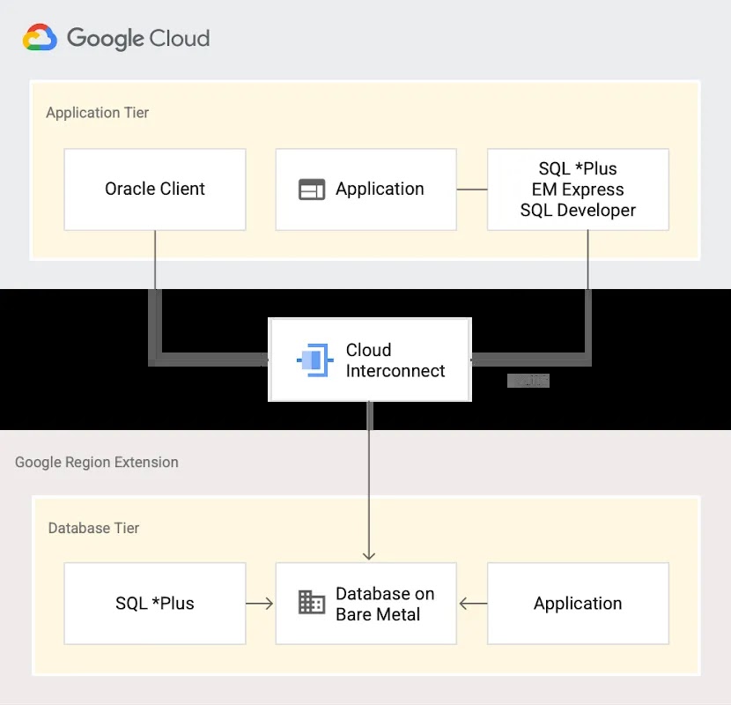Click the arrow between SQL *Plus and Database
This screenshot has height=705, width=731.
262,603
